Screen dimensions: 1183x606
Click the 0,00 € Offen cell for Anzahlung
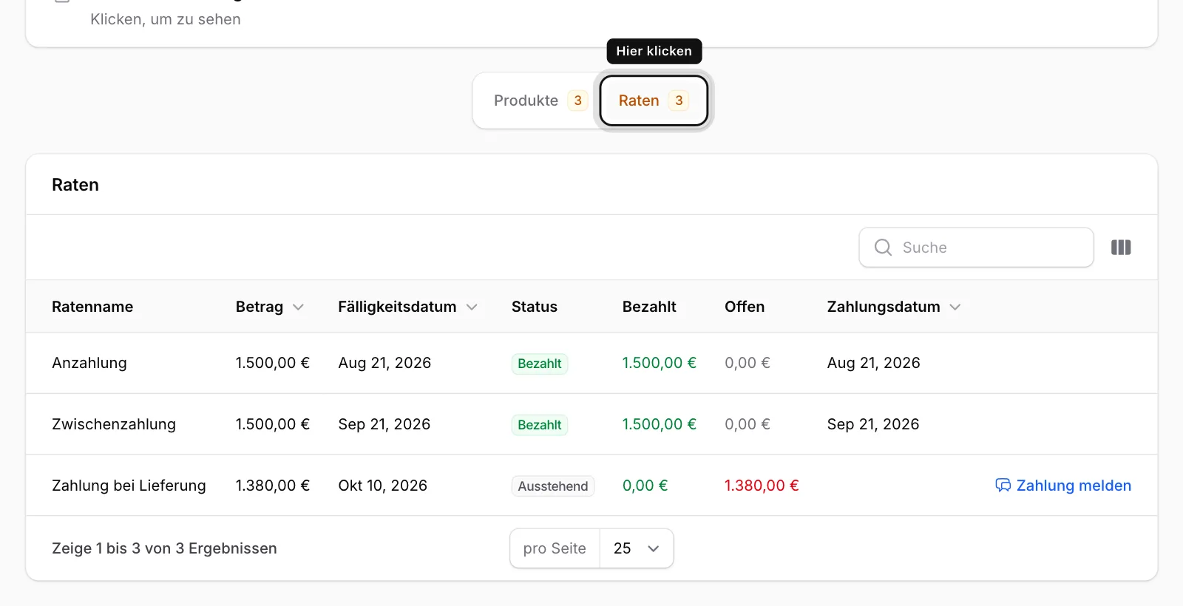748,363
